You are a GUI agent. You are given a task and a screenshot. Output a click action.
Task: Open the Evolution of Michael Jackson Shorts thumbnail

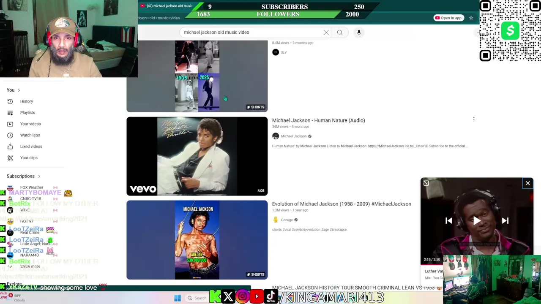pos(197,240)
